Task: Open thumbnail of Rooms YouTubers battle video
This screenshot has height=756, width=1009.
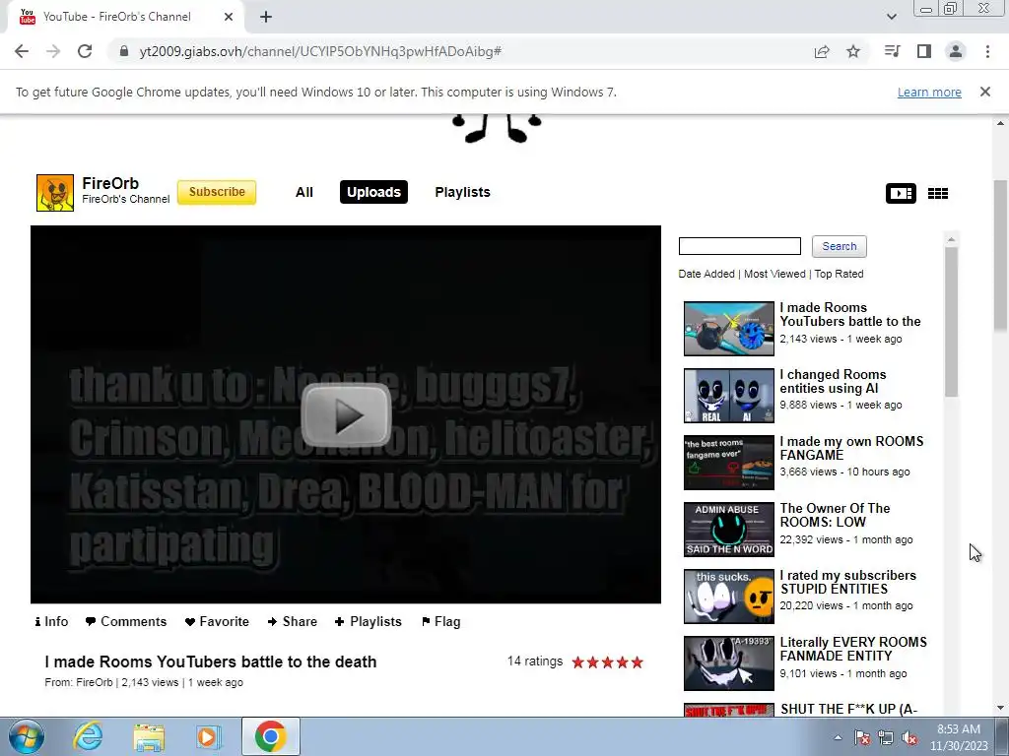Action: tap(729, 329)
